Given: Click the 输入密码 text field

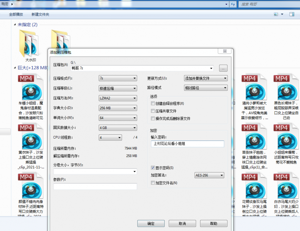Looking at the screenshot, I should coord(187,144).
